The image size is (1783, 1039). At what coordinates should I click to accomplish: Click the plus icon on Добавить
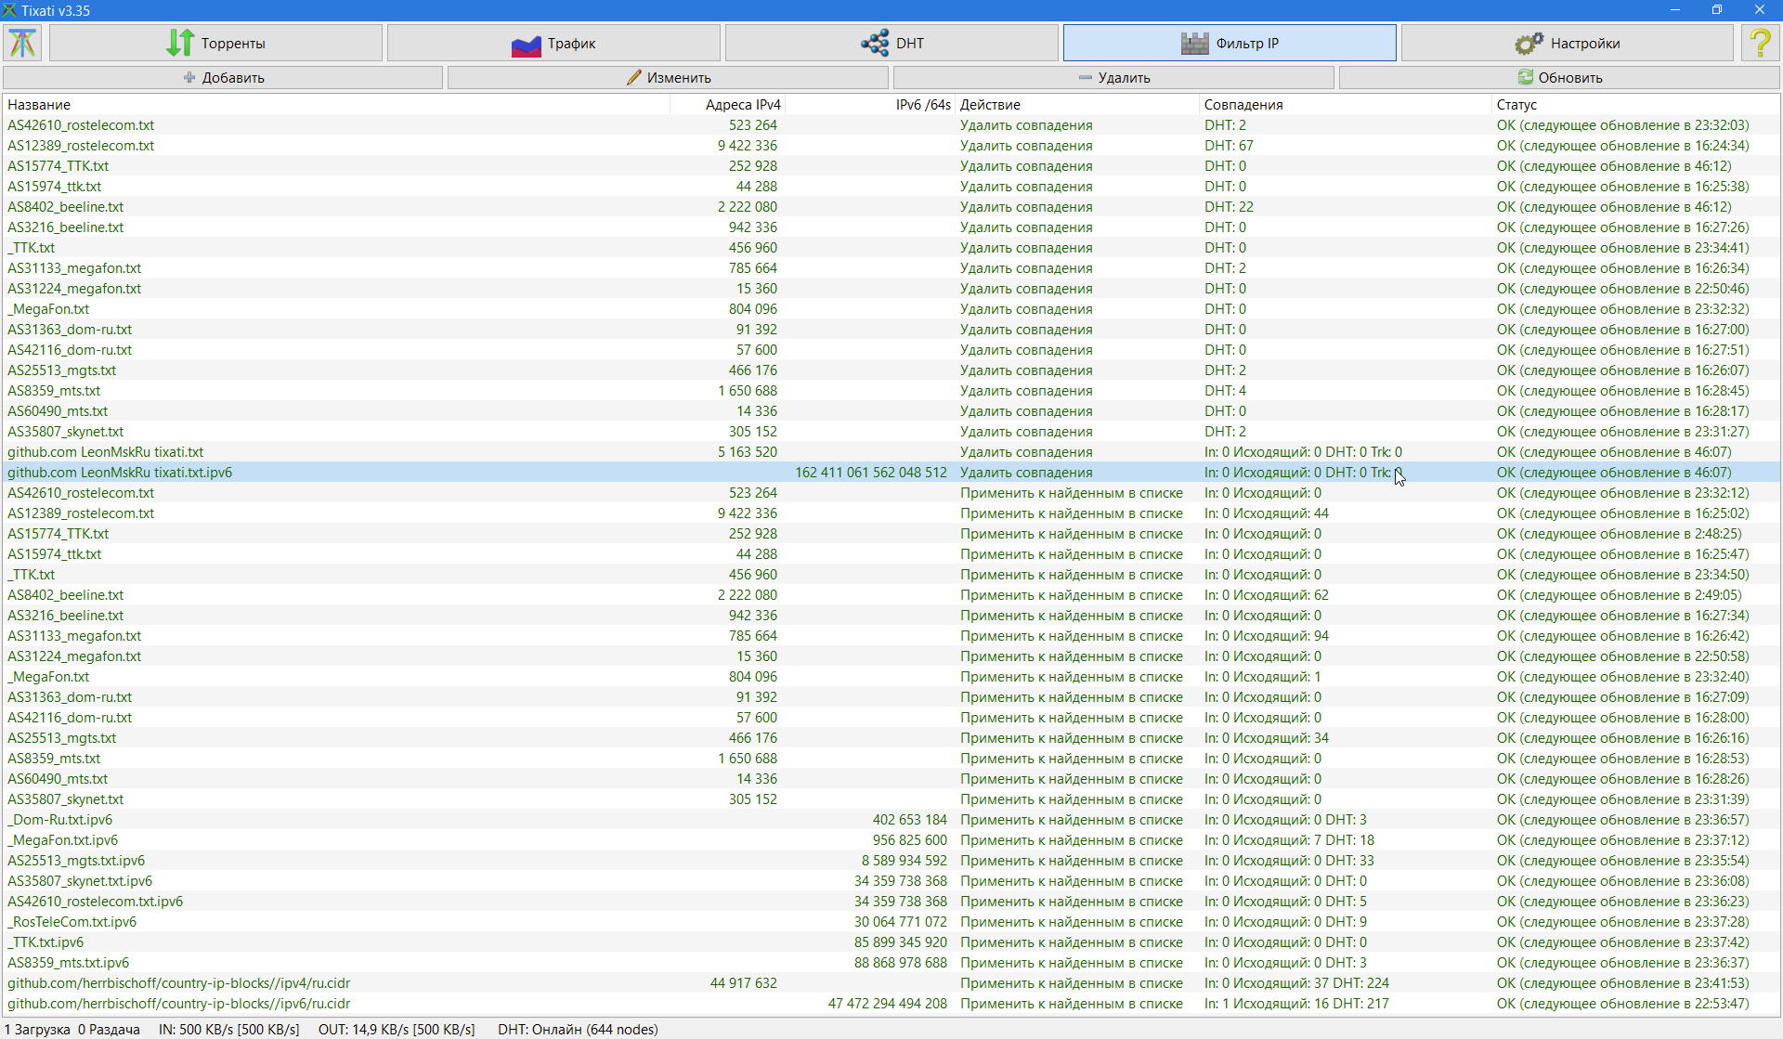(x=189, y=77)
